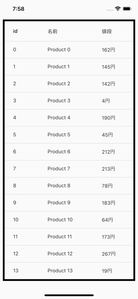Tap the battery indicator icon

coord(127,9)
